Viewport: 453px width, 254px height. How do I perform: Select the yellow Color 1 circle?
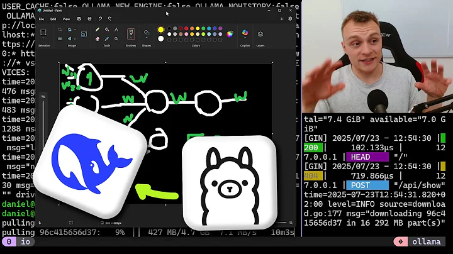(x=161, y=30)
